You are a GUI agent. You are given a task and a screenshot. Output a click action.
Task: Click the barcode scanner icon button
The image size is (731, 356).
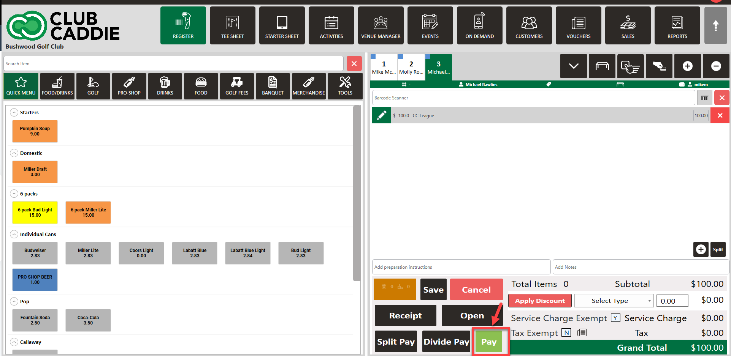tap(704, 98)
